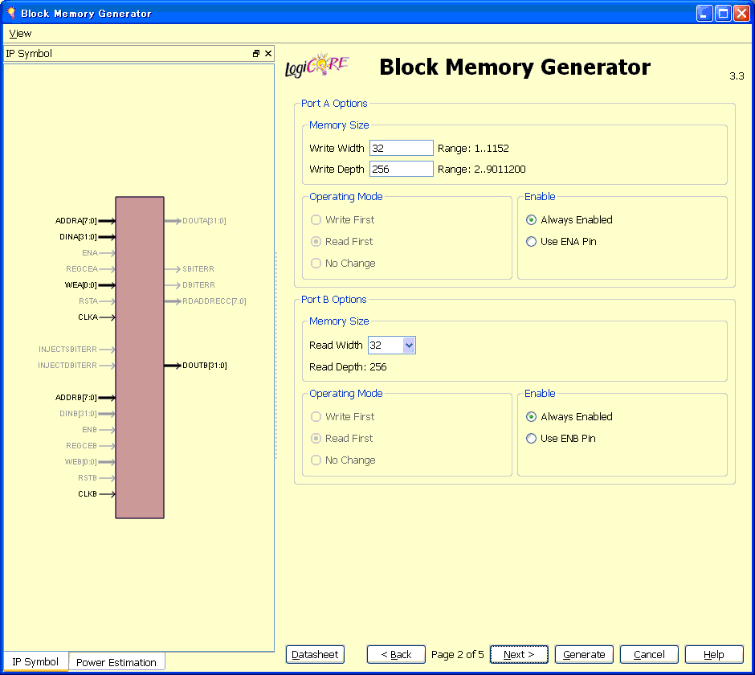The image size is (755, 675).
Task: Click the Block Memory Generator title bar icon
Action: [x=11, y=13]
